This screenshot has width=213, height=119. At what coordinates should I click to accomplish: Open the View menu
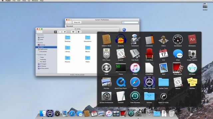(x=24, y=1)
